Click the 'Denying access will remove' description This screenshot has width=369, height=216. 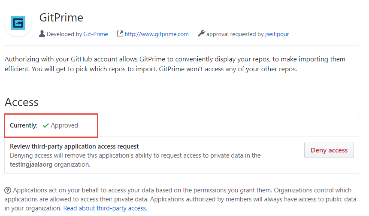click(x=135, y=160)
